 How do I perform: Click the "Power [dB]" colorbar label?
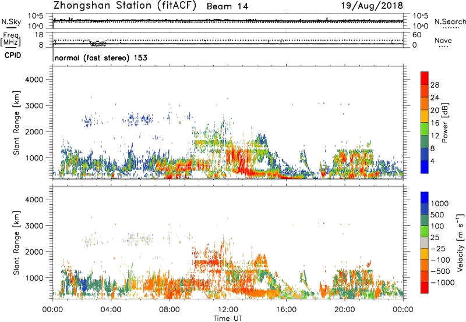444,123
